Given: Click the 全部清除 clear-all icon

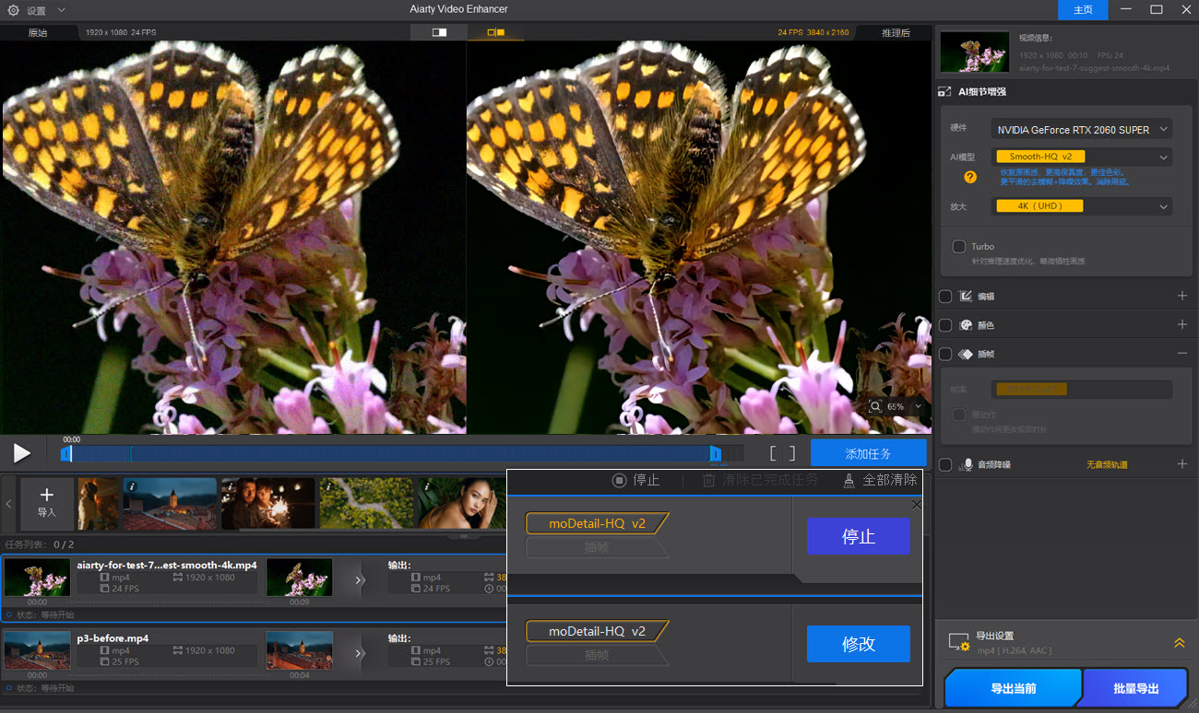Looking at the screenshot, I should point(849,480).
